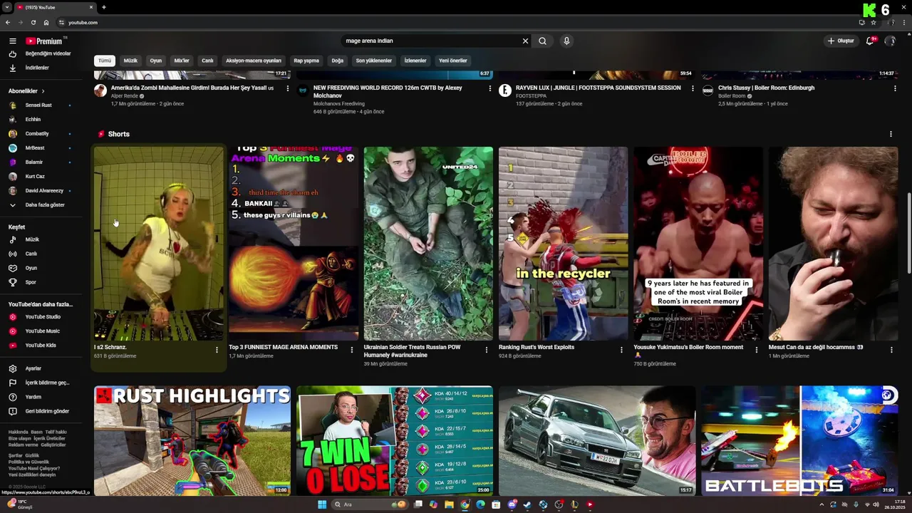Open options for Yousuke Yukimatsu short
The image size is (912, 513).
click(757, 350)
